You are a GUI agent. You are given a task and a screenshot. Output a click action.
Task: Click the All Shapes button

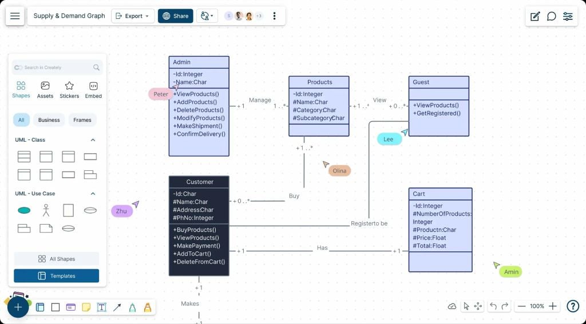57,259
